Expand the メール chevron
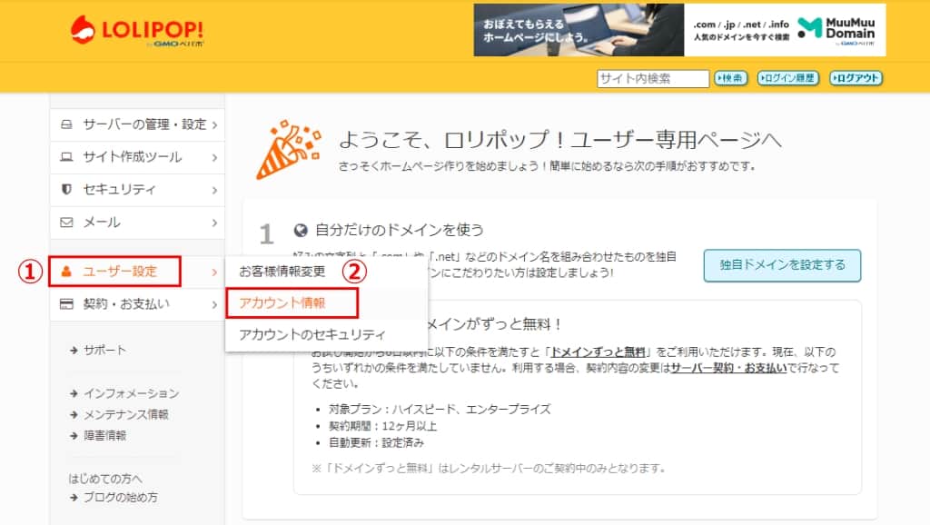Screen dimensions: 930x525 tap(214, 223)
